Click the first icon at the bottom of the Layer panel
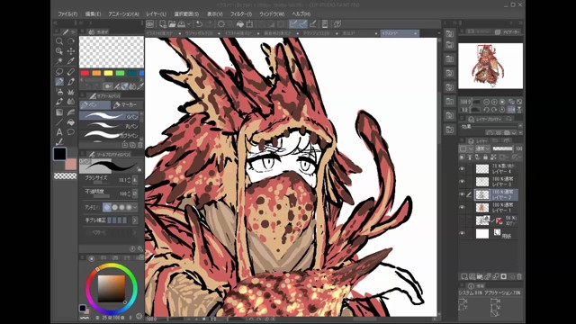Screen dimensions: 576x324 tap(464, 276)
